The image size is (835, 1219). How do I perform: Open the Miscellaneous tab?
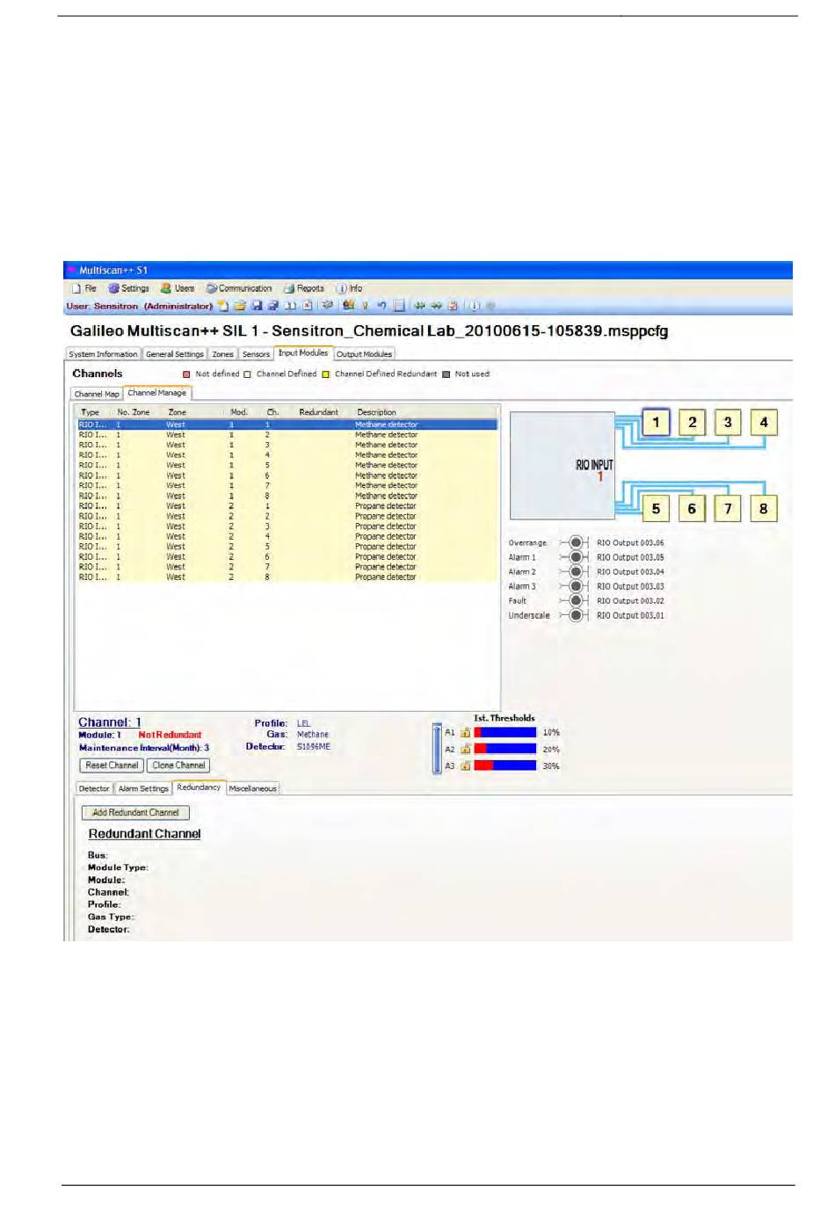(253, 788)
